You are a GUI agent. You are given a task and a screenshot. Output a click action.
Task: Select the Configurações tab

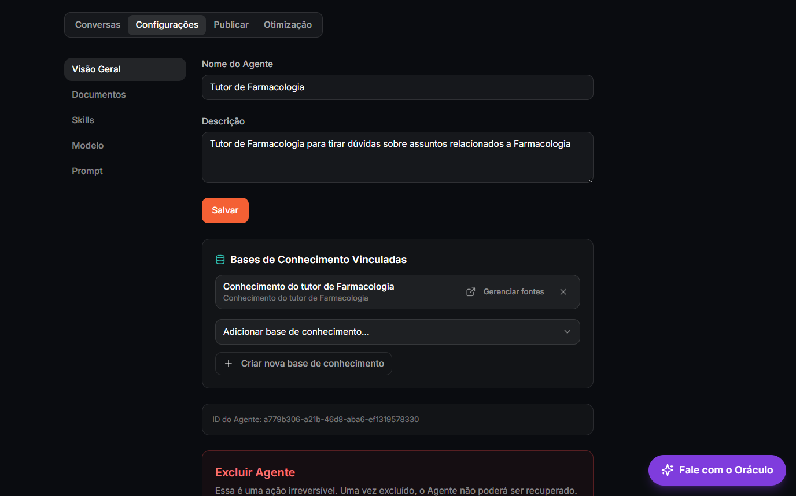tap(167, 25)
